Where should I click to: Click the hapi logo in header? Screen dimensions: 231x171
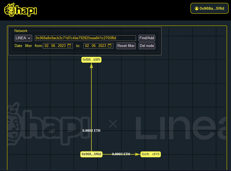coord(20,10)
